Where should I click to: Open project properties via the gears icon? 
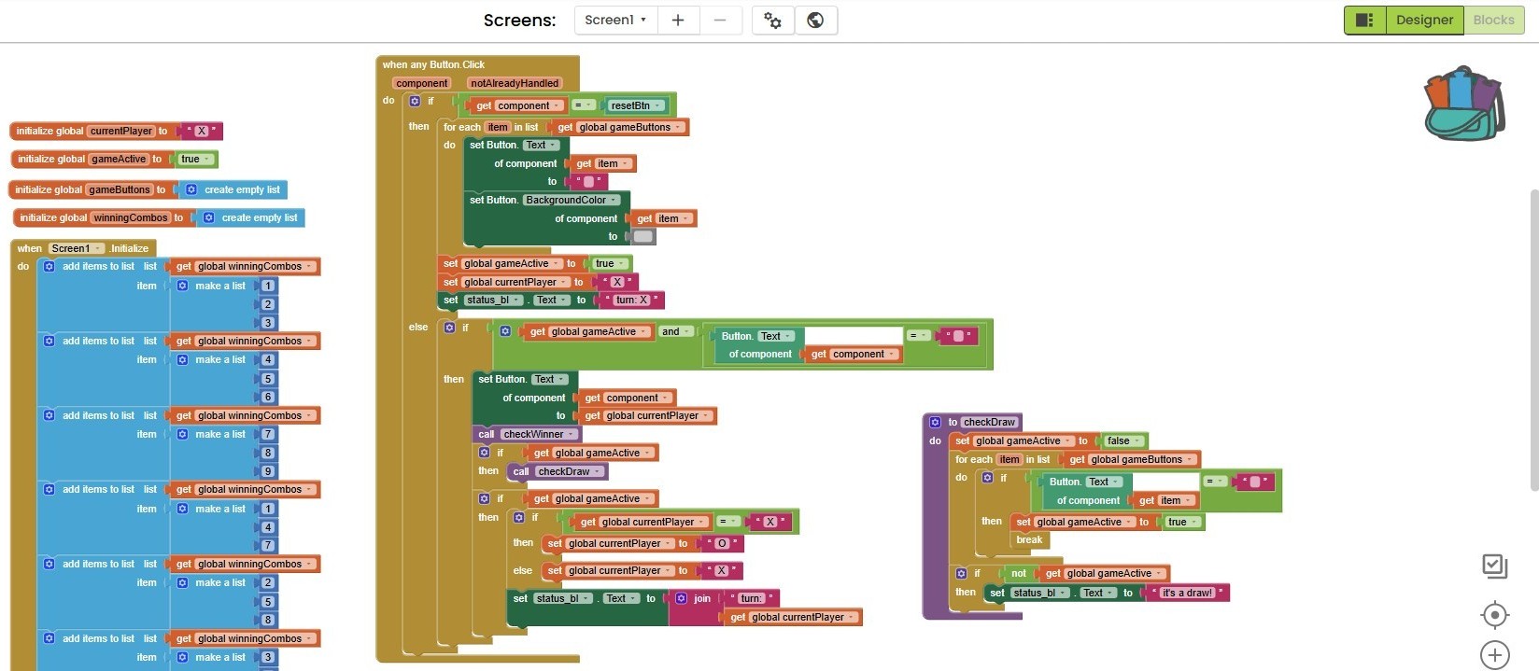(772, 20)
